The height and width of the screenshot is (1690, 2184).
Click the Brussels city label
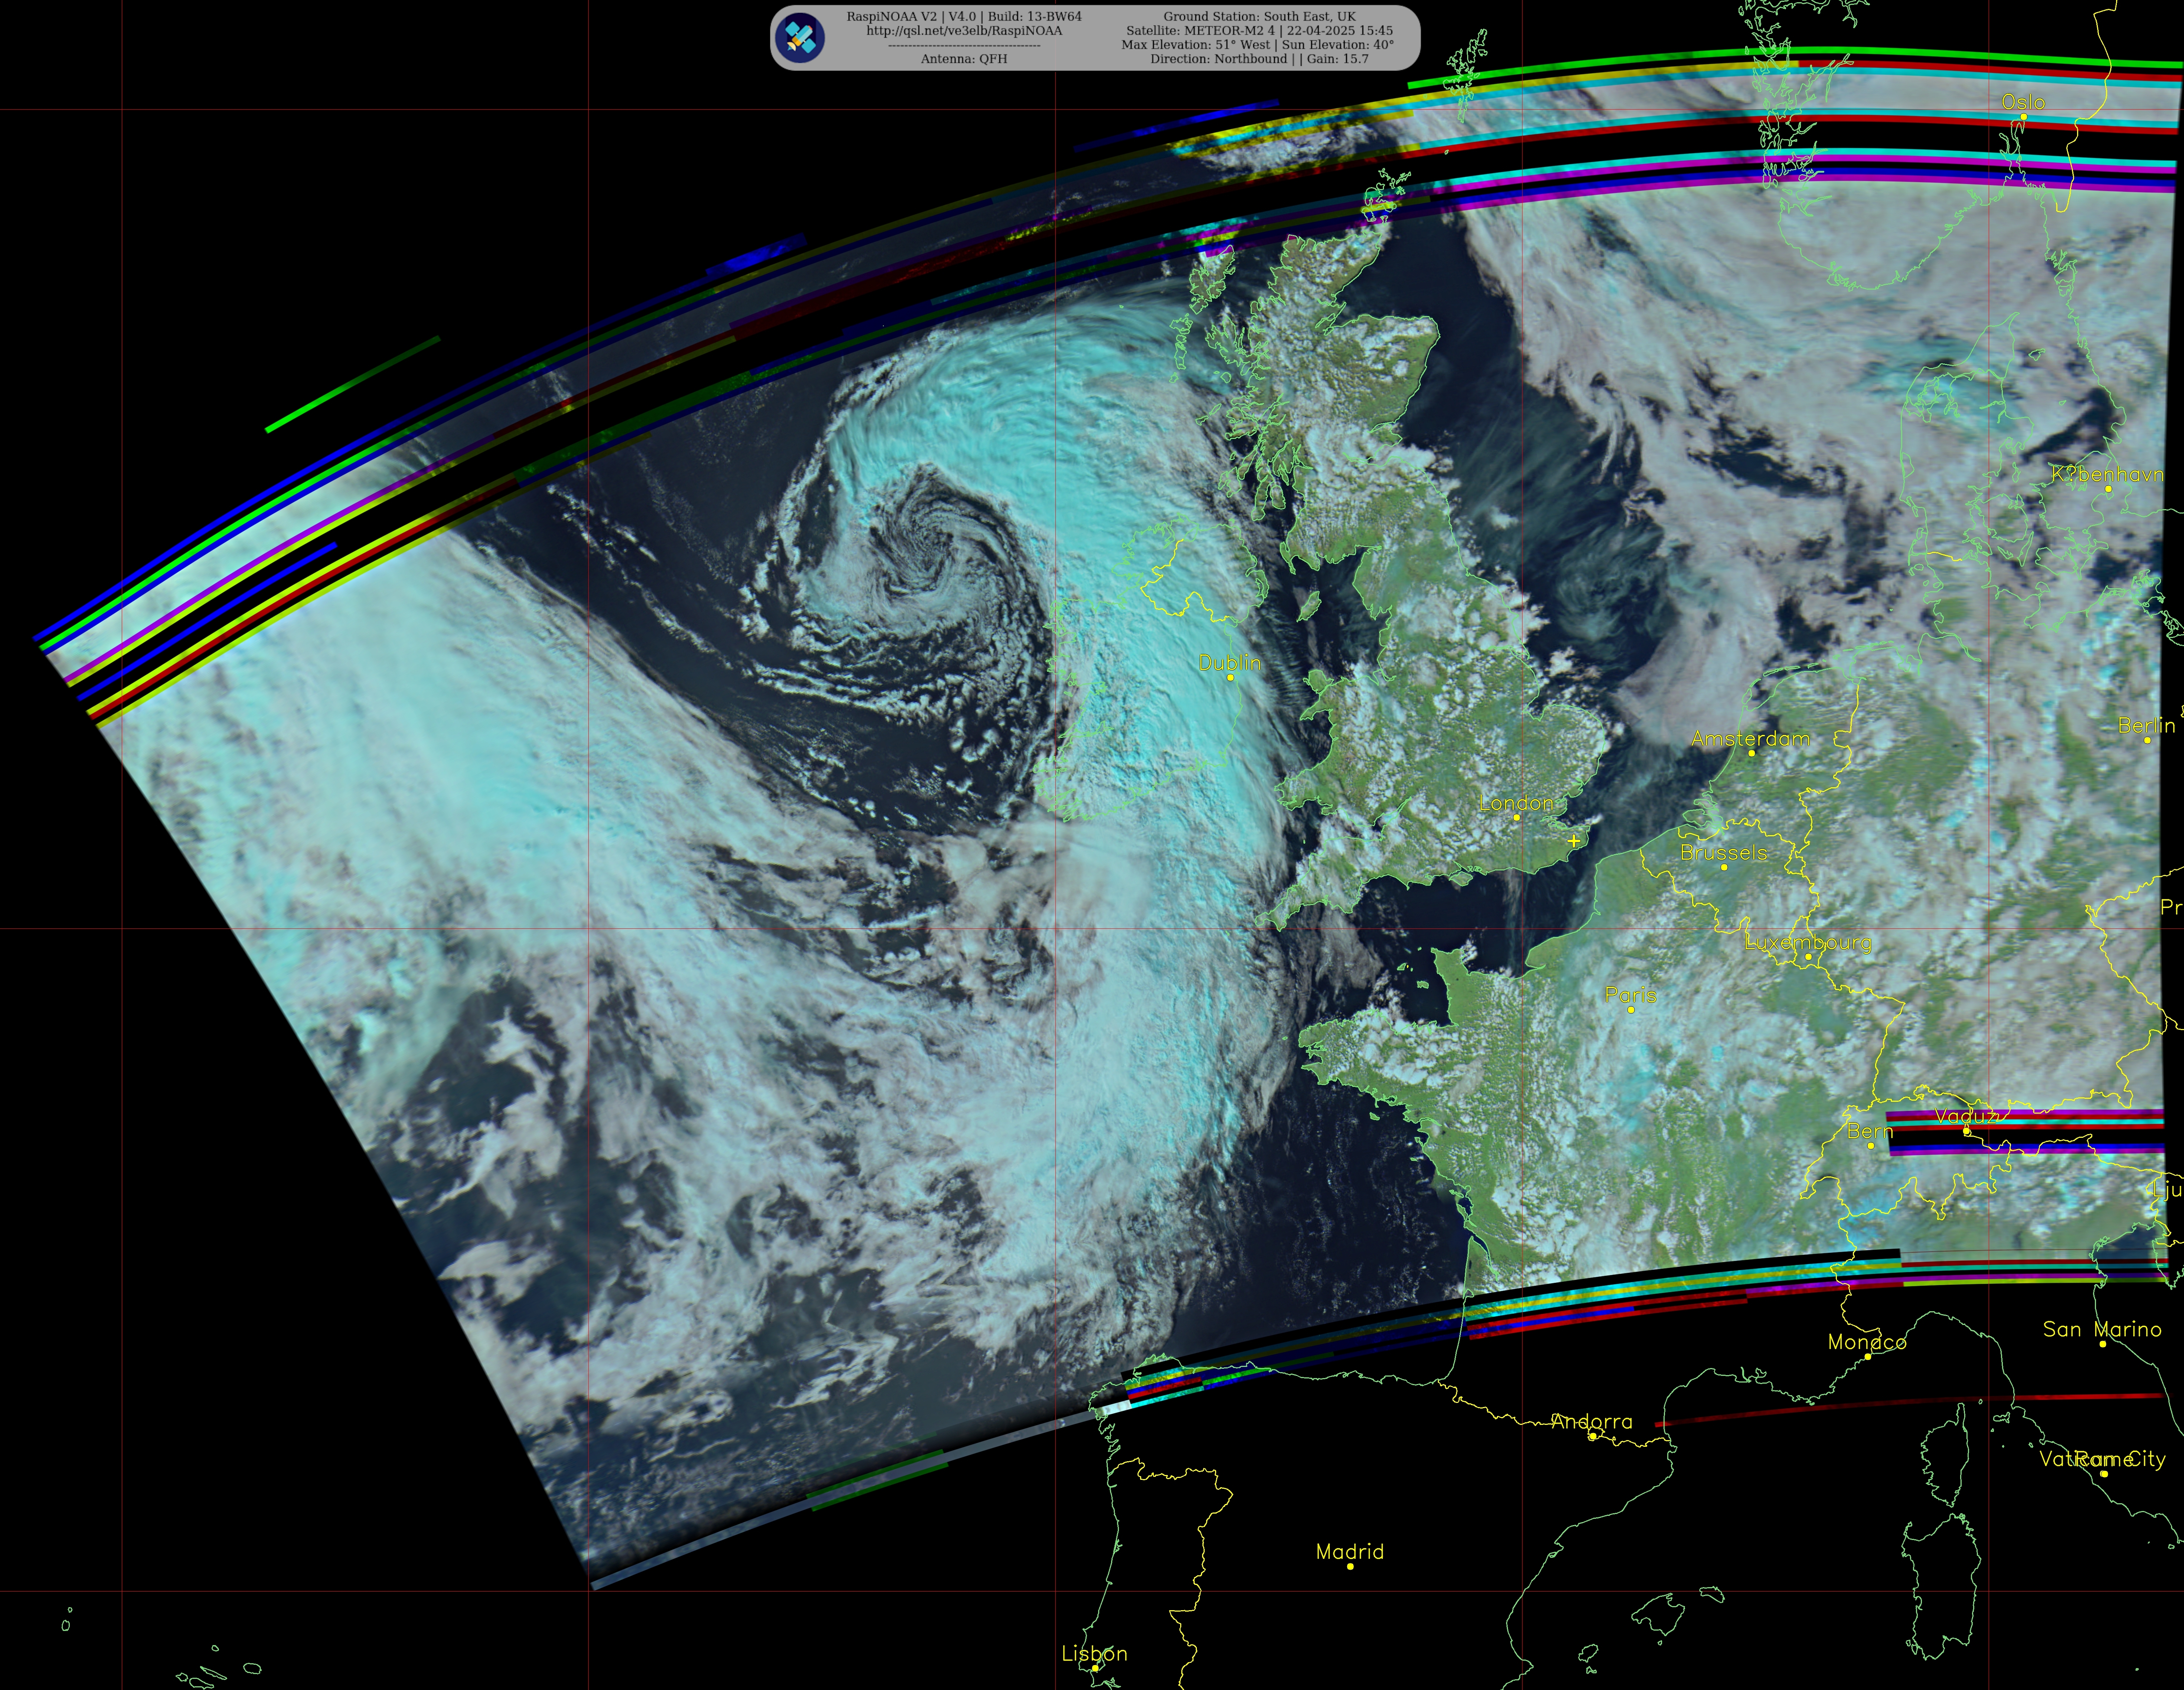(1724, 853)
